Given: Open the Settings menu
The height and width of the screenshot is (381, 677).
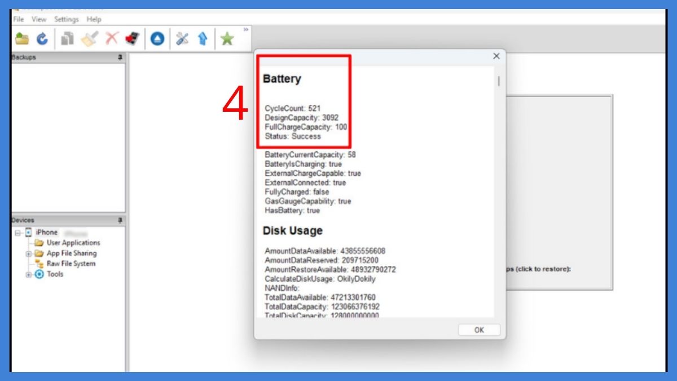Looking at the screenshot, I should pos(67,19).
